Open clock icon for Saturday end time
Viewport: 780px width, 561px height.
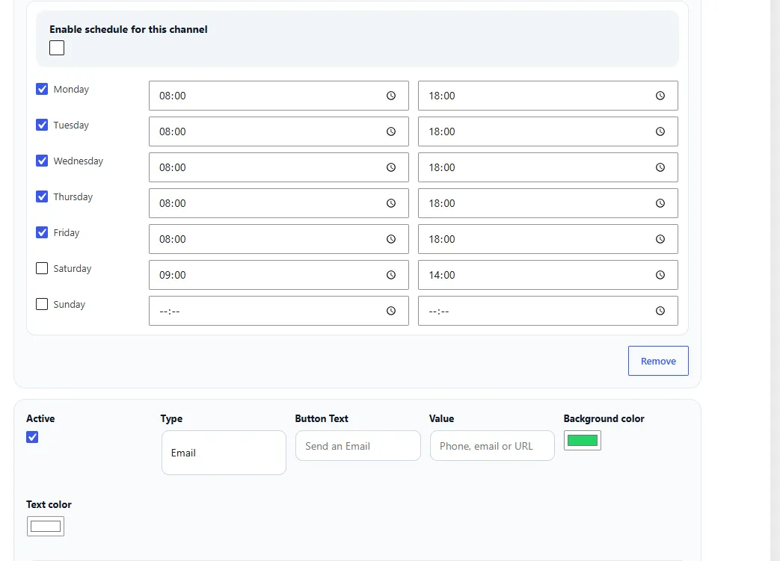pyautogui.click(x=660, y=274)
